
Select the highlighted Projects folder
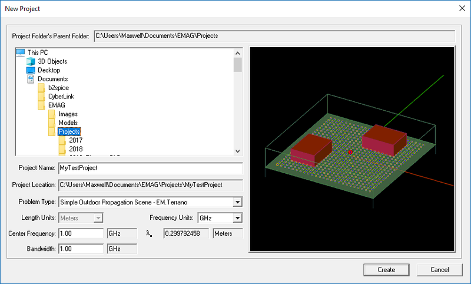point(69,131)
